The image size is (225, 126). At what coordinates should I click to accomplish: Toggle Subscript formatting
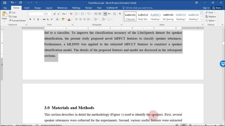[48, 19]
